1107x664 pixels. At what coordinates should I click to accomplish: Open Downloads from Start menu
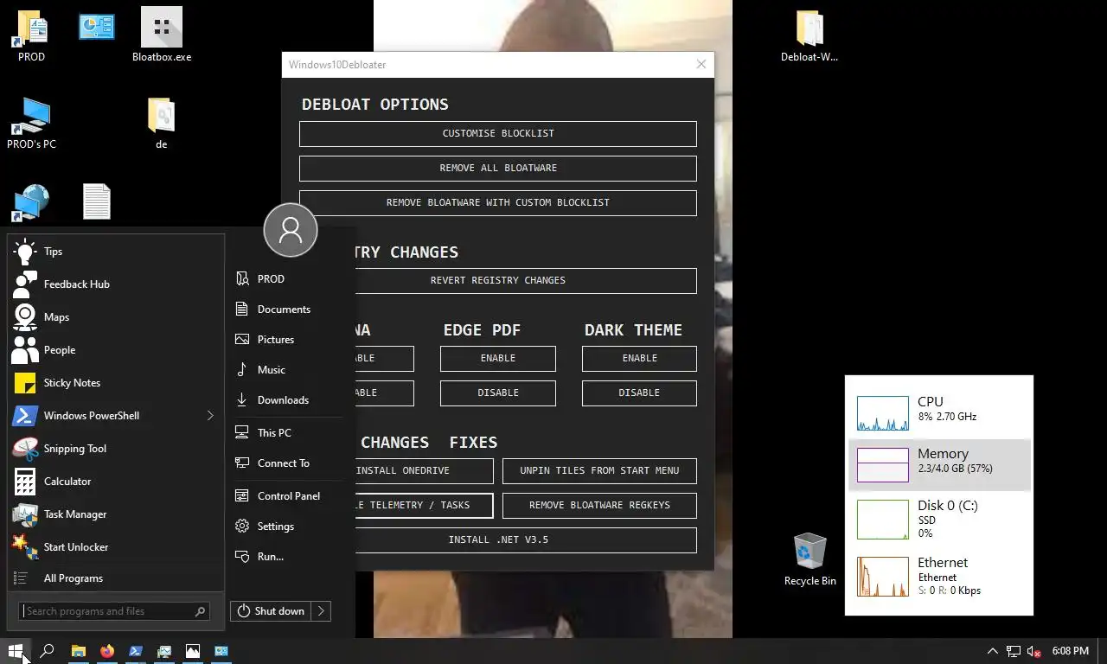coord(287,400)
